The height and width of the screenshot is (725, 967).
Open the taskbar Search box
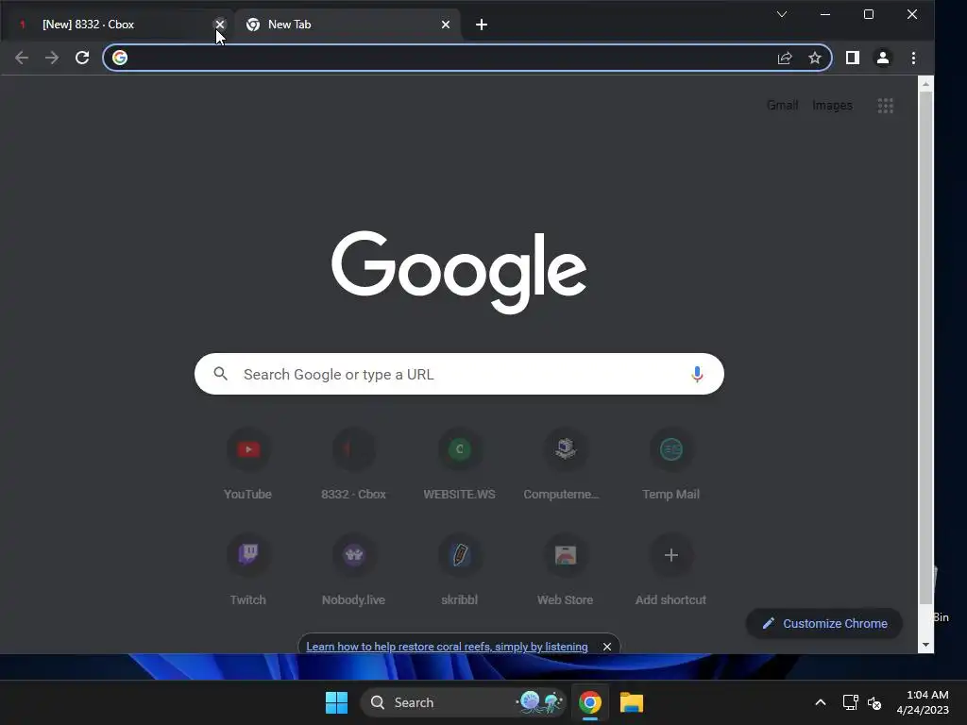pos(464,702)
